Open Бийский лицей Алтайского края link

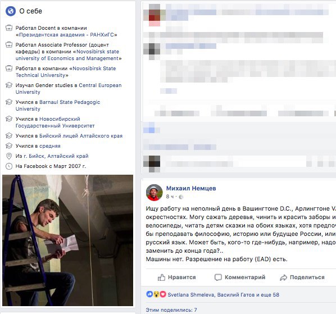click(x=81, y=136)
